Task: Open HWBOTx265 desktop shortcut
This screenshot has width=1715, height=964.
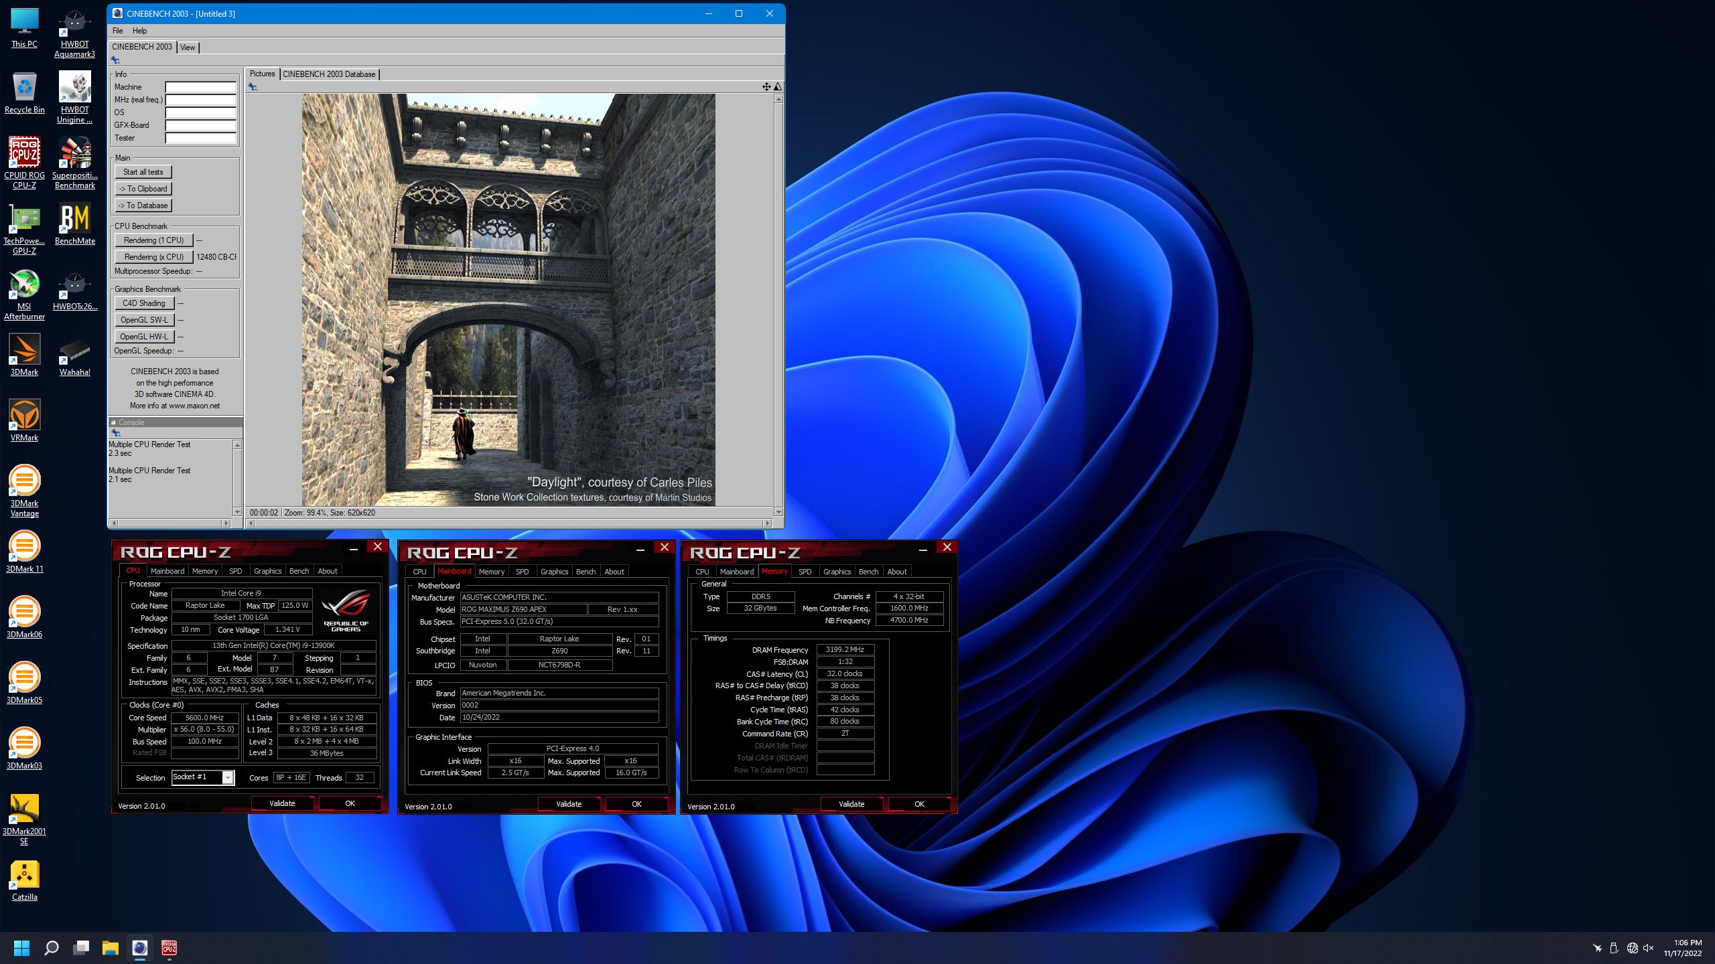Action: [x=74, y=290]
